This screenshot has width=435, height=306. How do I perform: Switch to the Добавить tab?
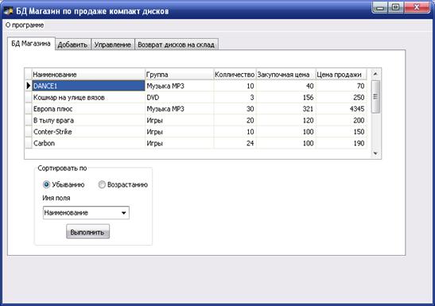(72, 45)
